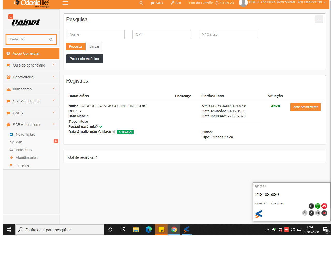Viewport: 331px width, 265px height.
Task: Click the Nº Cartão input field
Action: coord(228,34)
